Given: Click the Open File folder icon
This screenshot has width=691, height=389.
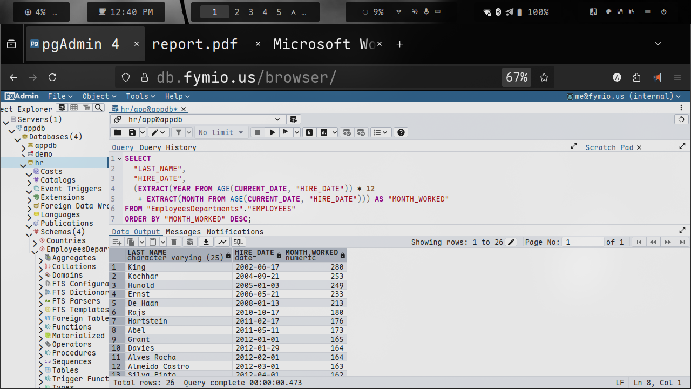Looking at the screenshot, I should (x=118, y=132).
